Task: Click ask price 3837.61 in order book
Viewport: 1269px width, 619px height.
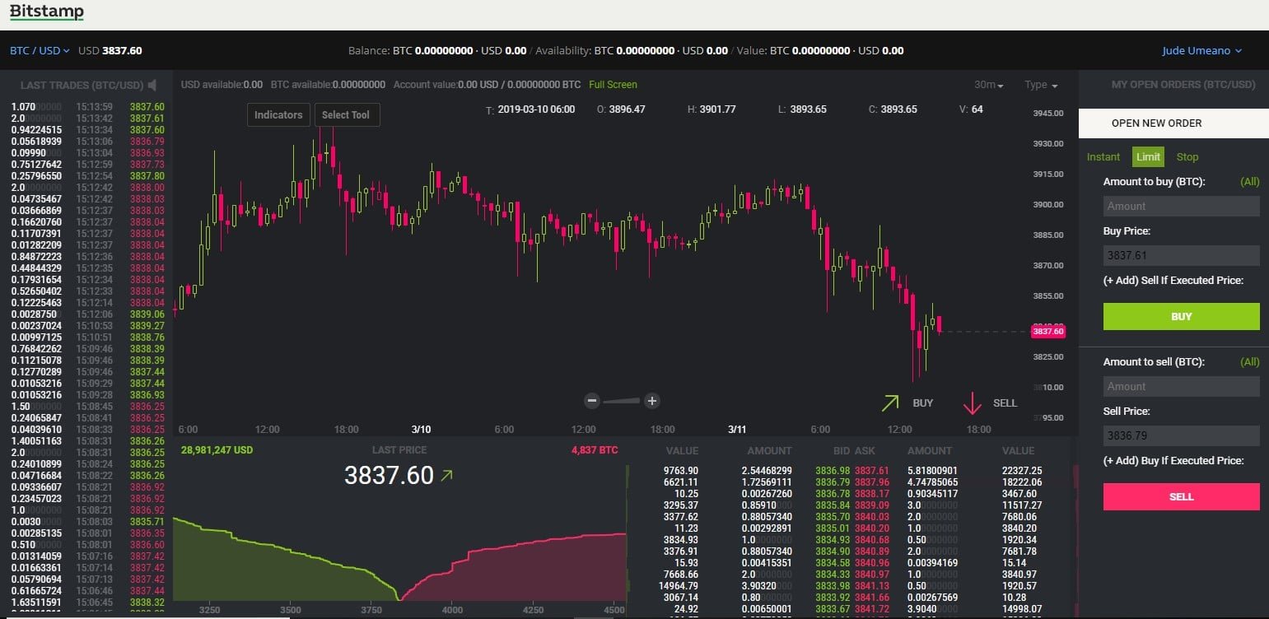Action: pyautogui.click(x=871, y=470)
